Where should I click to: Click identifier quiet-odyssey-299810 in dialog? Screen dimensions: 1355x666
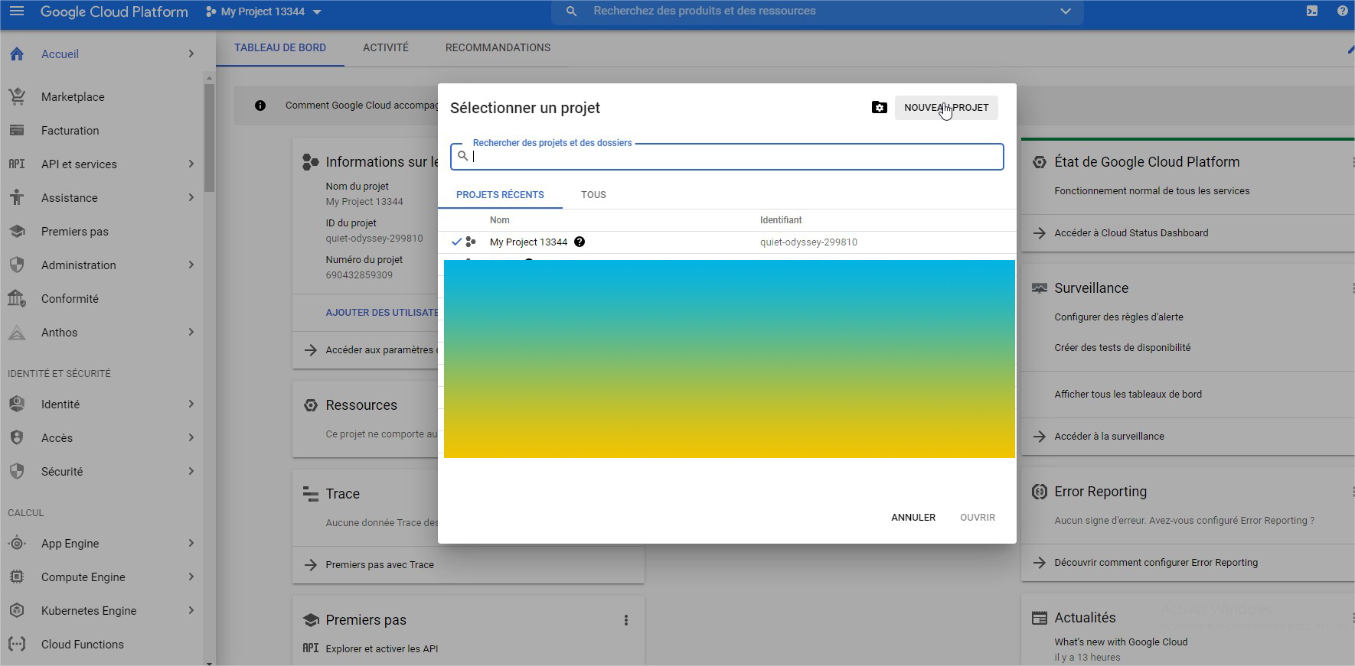pyautogui.click(x=808, y=242)
